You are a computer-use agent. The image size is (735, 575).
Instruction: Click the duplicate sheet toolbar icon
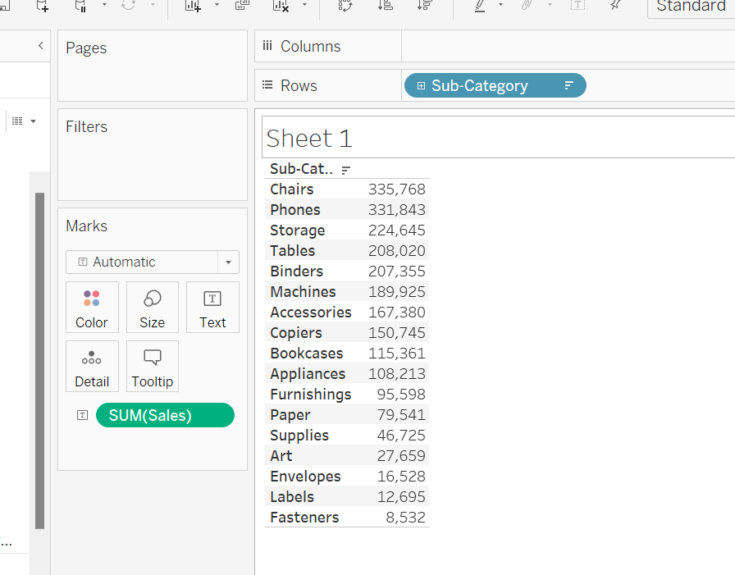click(242, 6)
